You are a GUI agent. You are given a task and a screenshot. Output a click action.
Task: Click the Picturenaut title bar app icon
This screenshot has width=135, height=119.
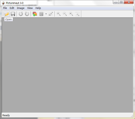(x=3, y=3)
